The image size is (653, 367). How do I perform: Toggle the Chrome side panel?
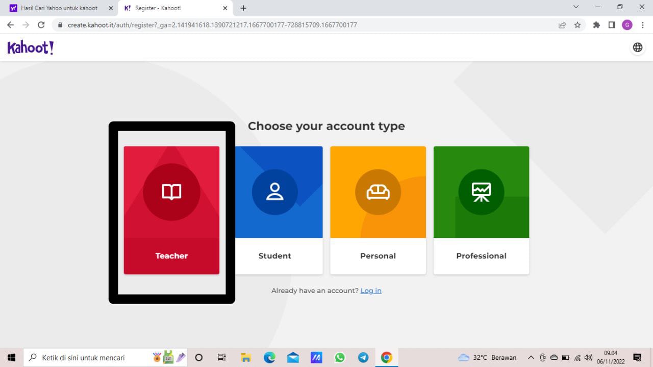pos(612,25)
